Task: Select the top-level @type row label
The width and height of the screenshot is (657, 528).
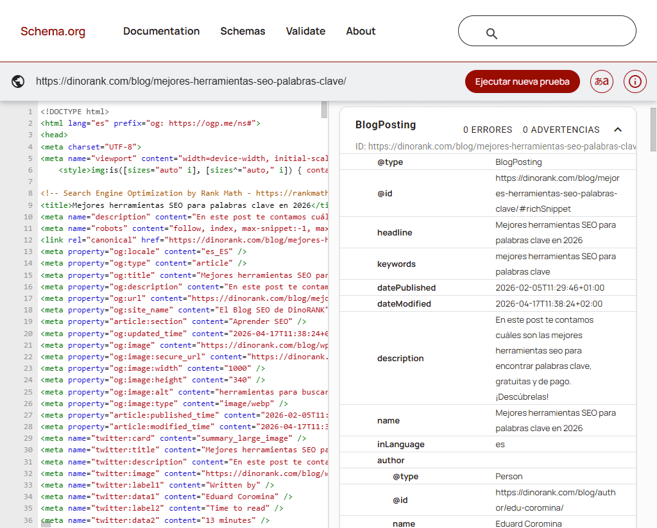Action: point(390,162)
